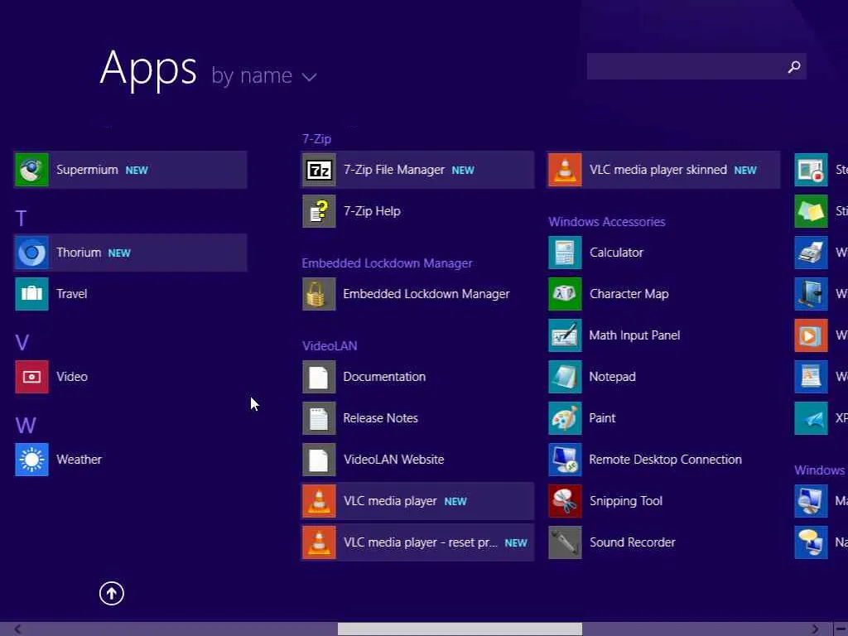Go back to Start with up-arrow button
848x636 pixels.
[x=112, y=593]
